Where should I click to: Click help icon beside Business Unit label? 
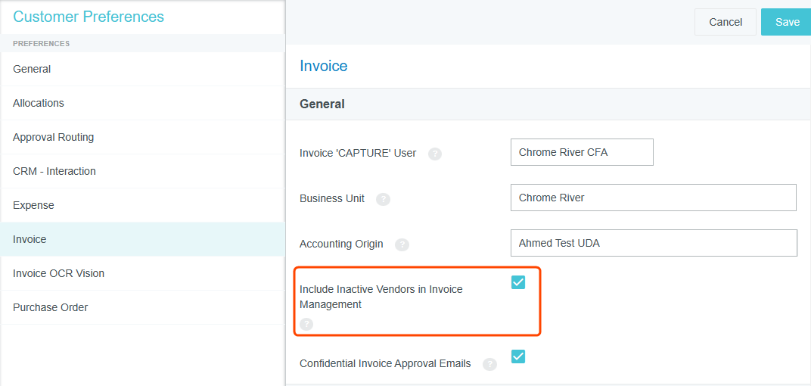tap(383, 199)
